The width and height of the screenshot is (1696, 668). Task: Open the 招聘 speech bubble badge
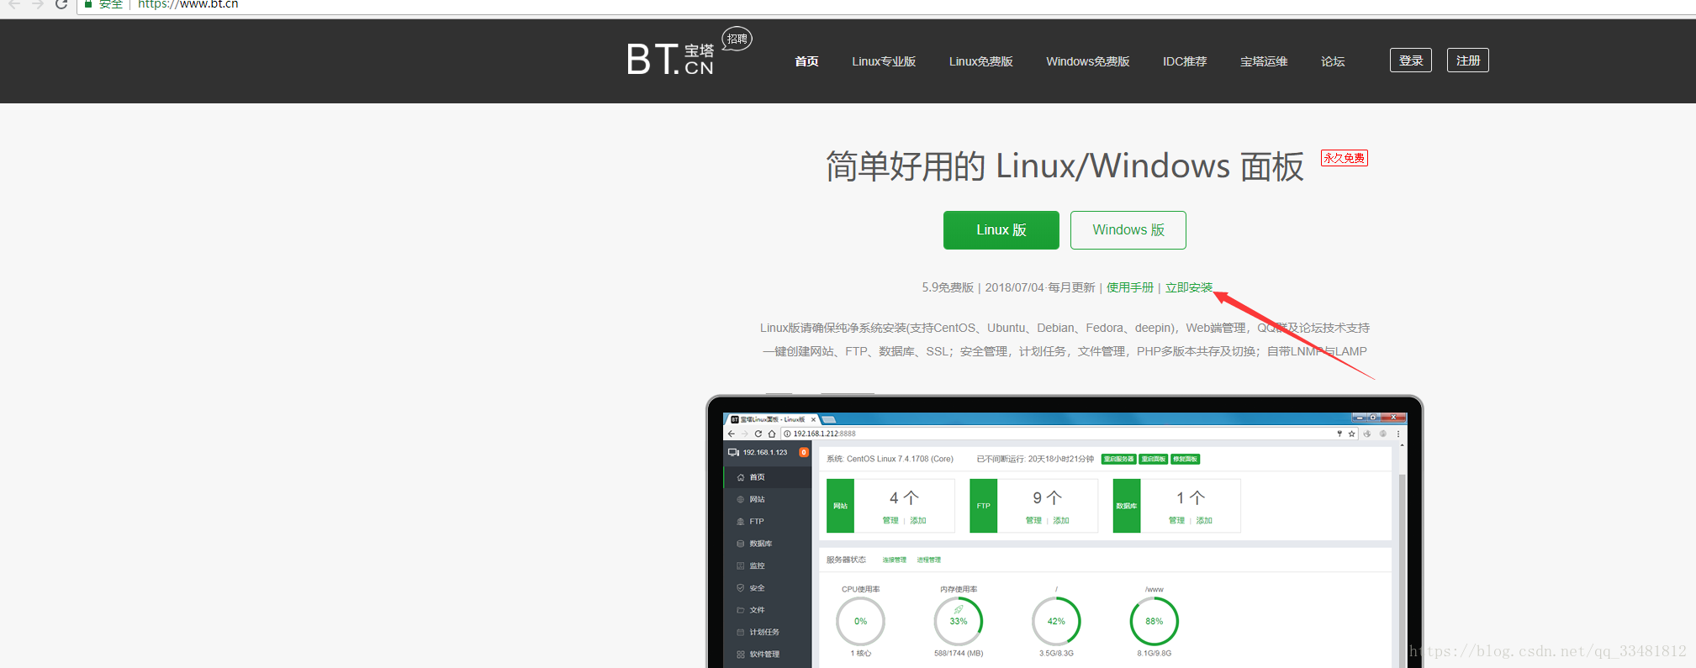pyautogui.click(x=737, y=39)
